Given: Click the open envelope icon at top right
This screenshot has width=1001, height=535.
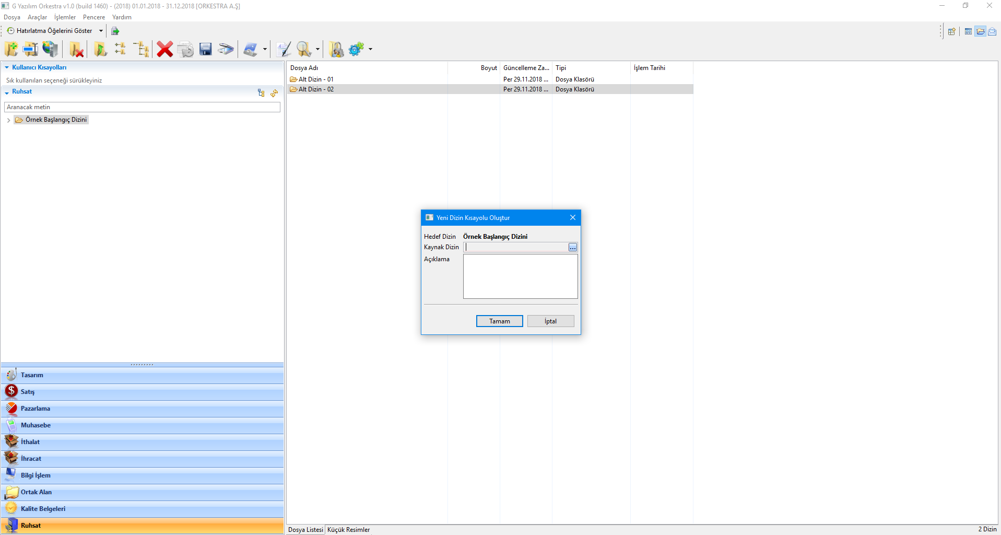Looking at the screenshot, I should [x=992, y=31].
